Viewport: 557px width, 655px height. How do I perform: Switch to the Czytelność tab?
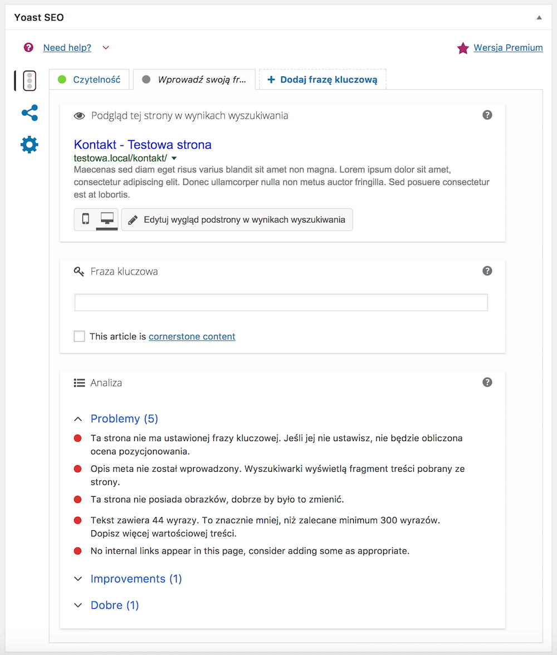(x=89, y=79)
